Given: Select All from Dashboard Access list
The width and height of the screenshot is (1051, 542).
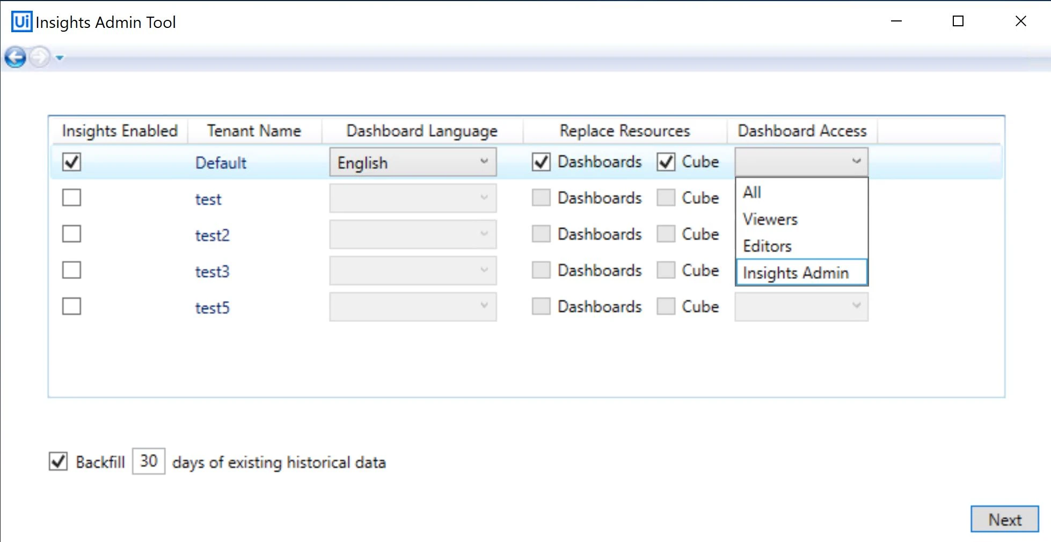Looking at the screenshot, I should [x=801, y=192].
